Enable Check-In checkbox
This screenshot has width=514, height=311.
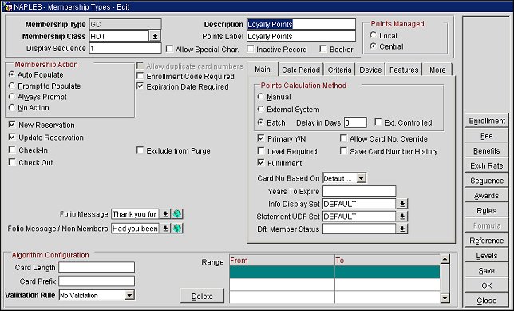[12, 150]
